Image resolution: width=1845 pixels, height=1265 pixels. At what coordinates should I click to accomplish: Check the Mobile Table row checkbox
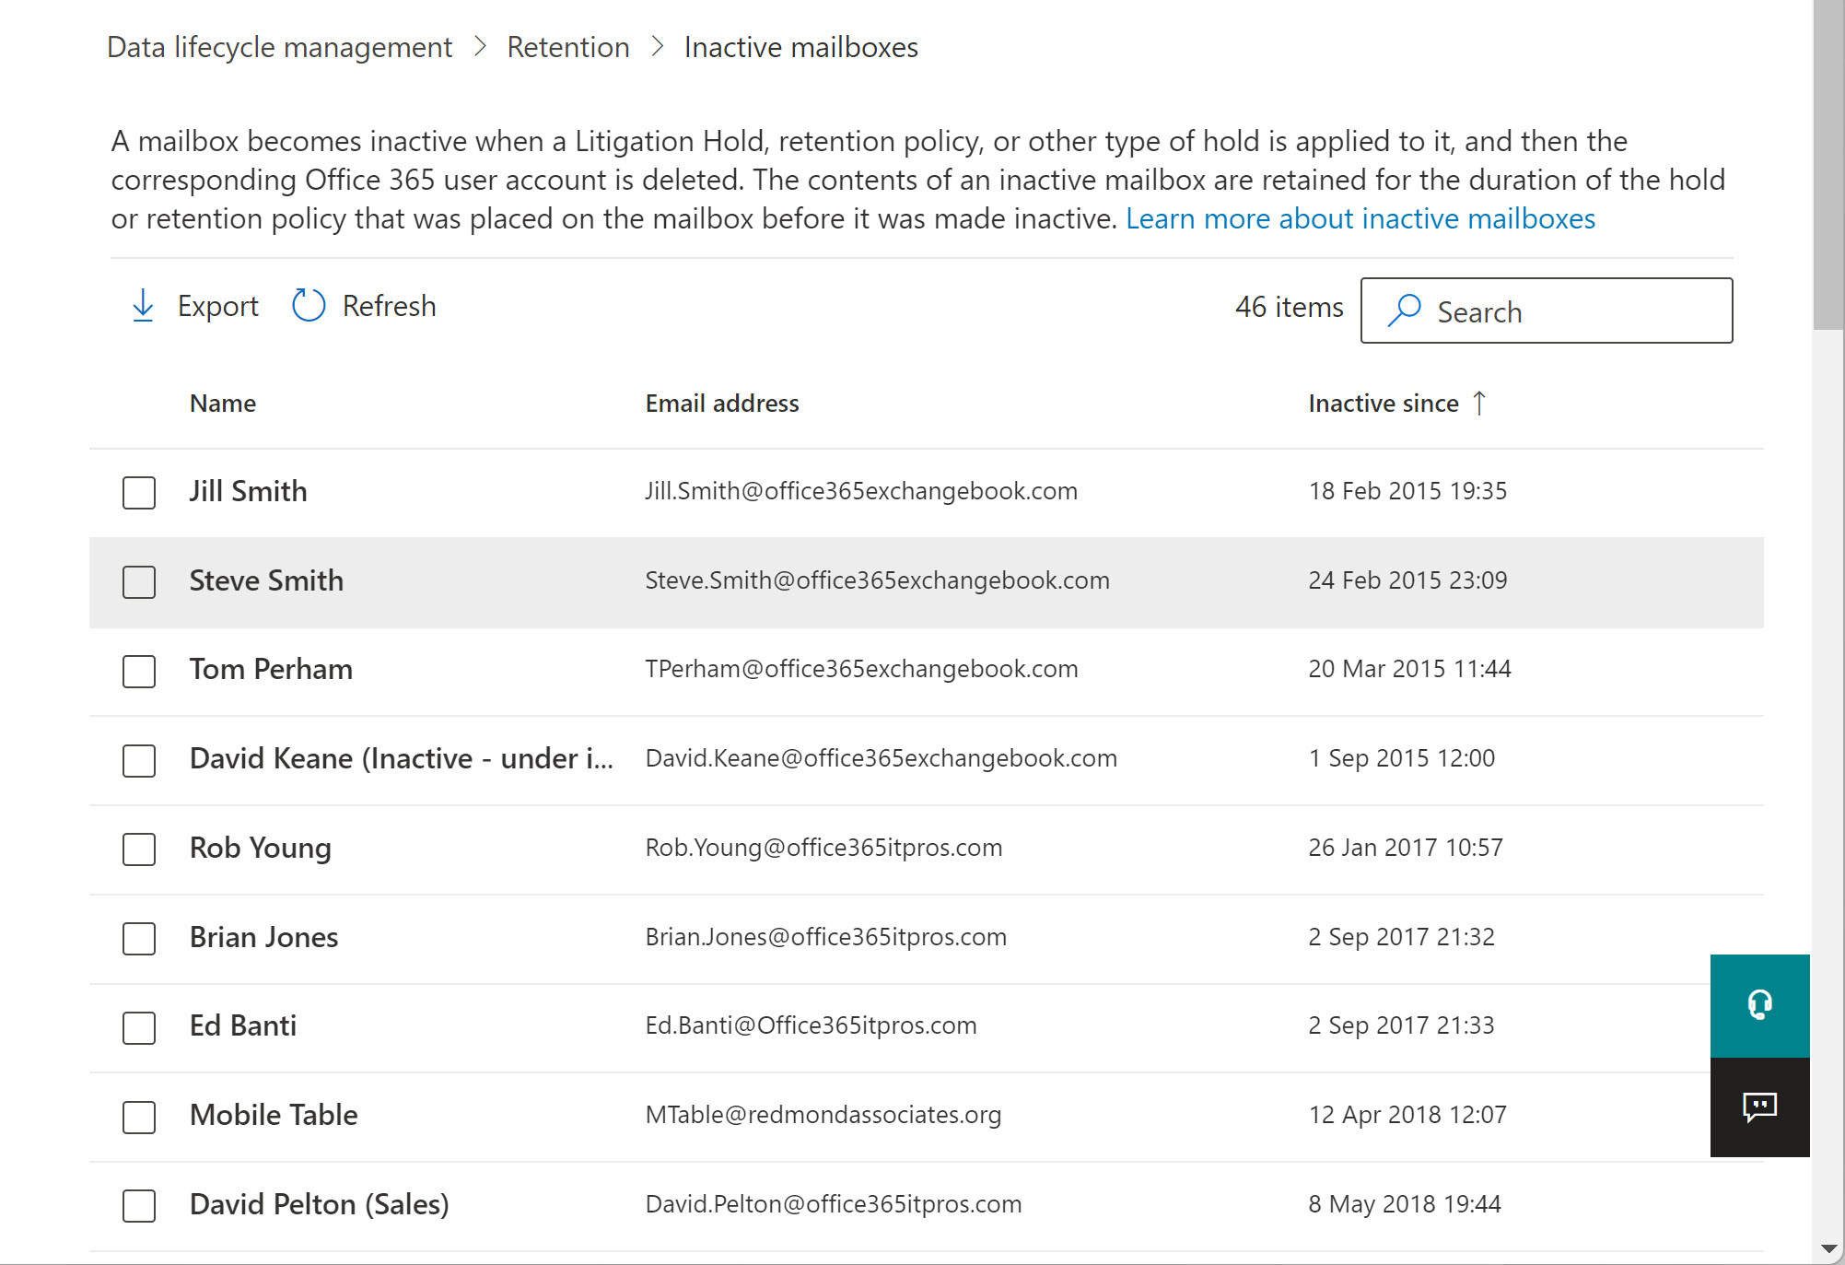(x=139, y=1116)
